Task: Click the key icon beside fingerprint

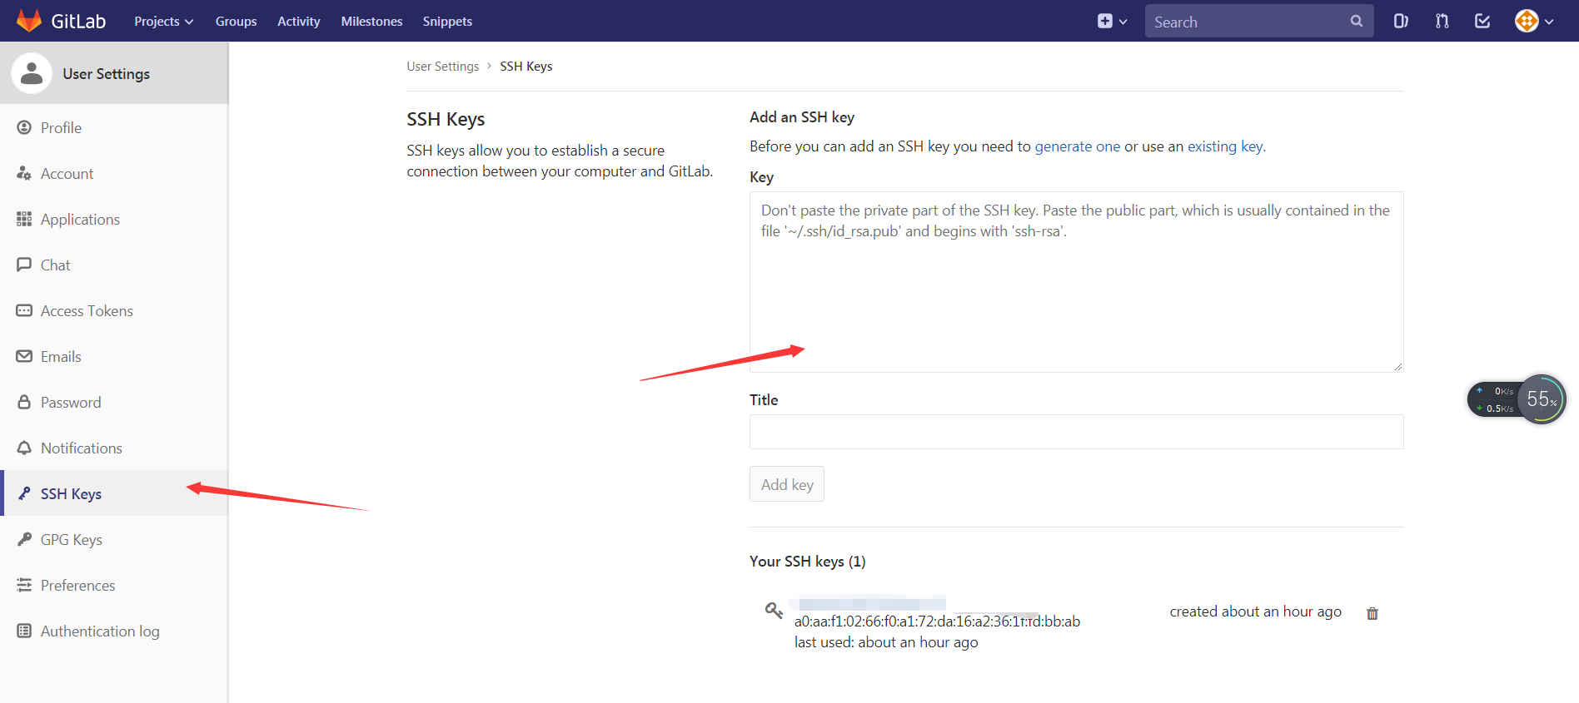Action: tap(774, 611)
